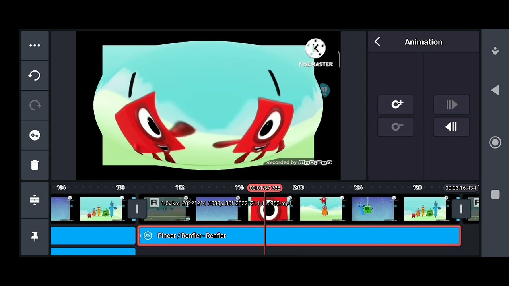Select the Pincer / Renfler effect layer
This screenshot has height=286, width=509.
tap(299, 236)
